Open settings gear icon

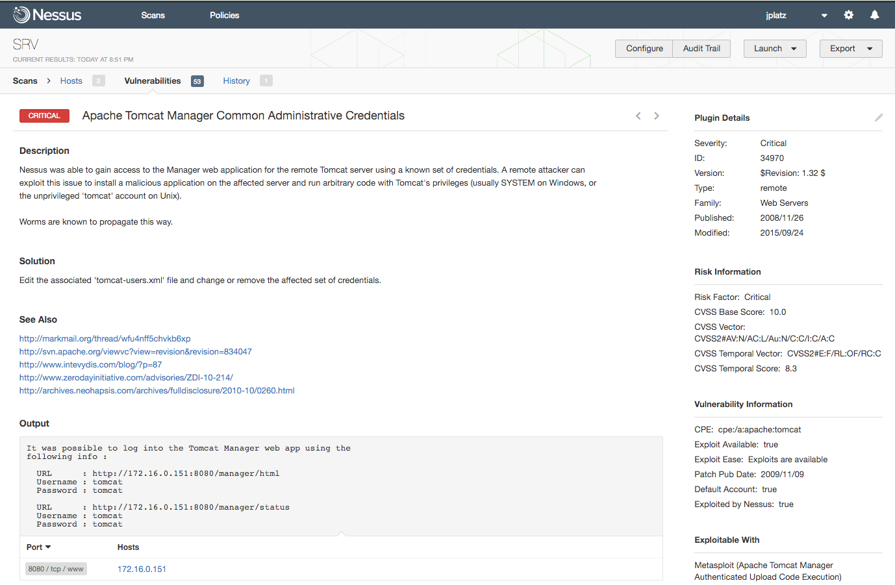pos(848,15)
